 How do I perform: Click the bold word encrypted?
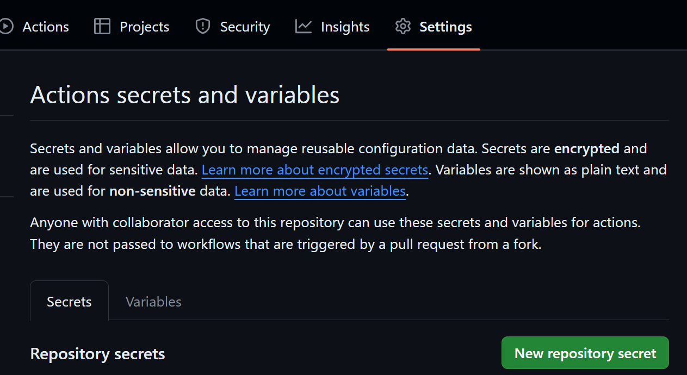pyautogui.click(x=586, y=148)
